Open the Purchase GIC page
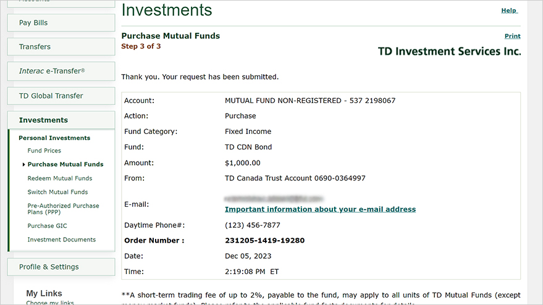Image resolution: width=543 pixels, height=305 pixels. pos(48,226)
